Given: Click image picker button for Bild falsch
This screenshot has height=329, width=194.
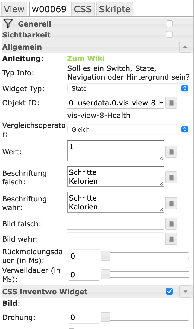Looking at the screenshot, I should (171, 224).
